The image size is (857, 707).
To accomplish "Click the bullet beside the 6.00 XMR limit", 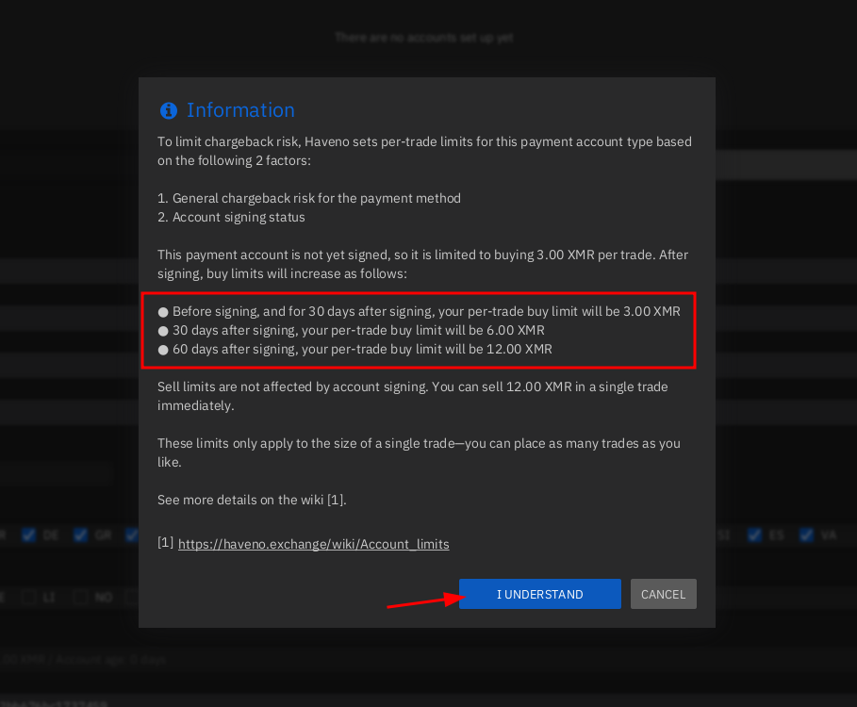I will pyautogui.click(x=163, y=331).
